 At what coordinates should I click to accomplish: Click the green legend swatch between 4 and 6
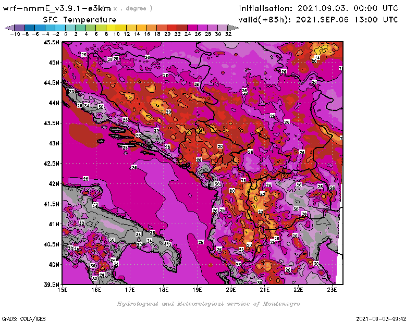point(91,28)
